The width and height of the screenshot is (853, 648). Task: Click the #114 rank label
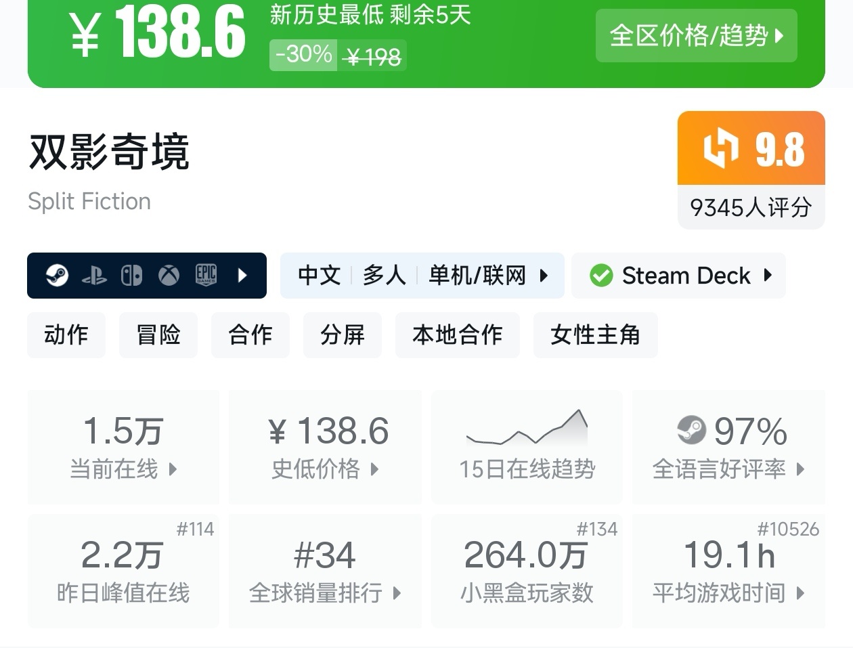point(195,530)
